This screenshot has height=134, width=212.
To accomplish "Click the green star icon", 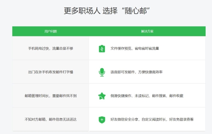I will coord(102,96).
